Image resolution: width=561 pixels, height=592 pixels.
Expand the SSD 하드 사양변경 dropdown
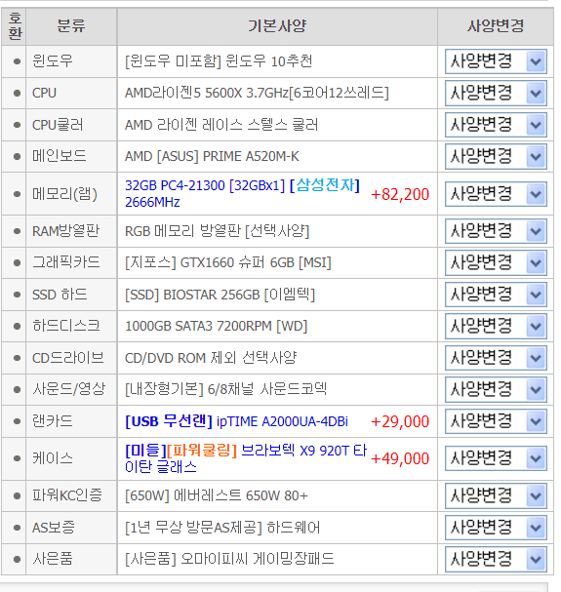coord(496,295)
